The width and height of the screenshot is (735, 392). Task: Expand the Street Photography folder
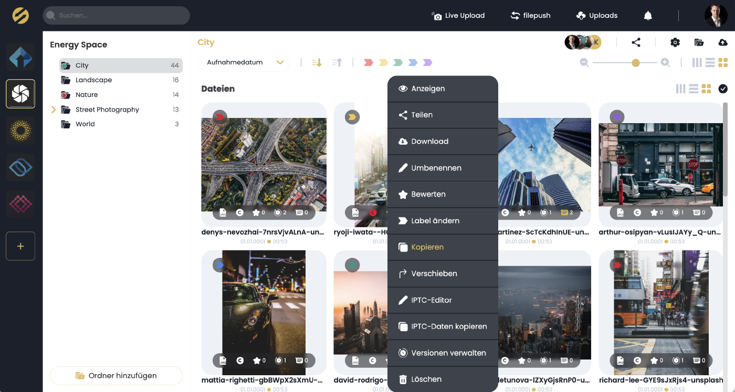coord(53,110)
